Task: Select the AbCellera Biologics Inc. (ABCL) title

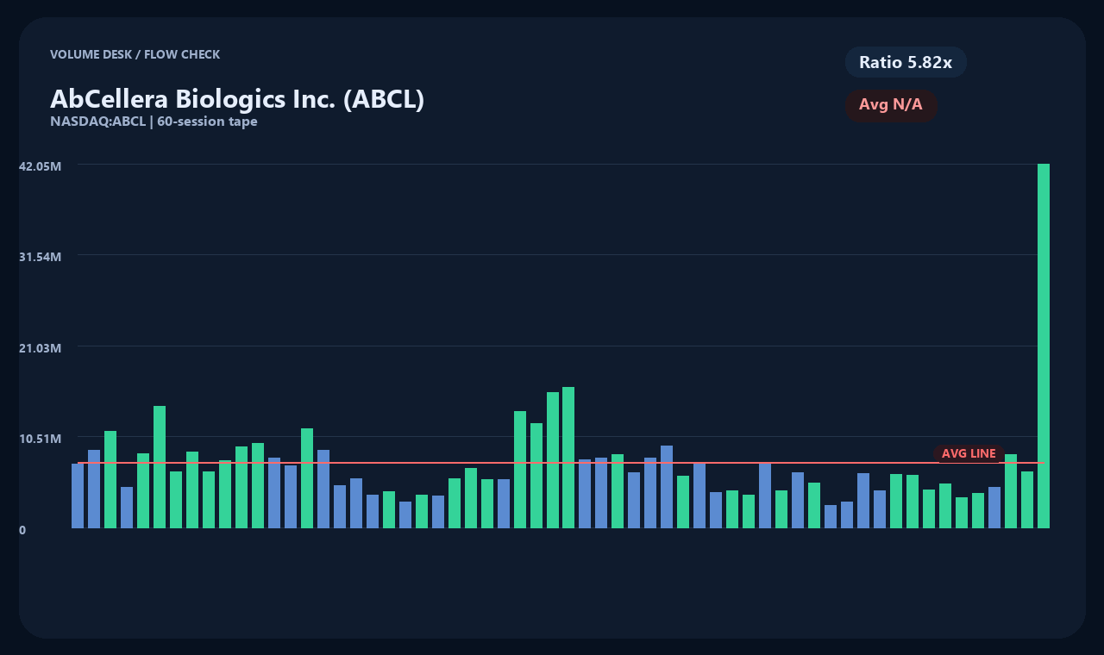Action: 237,99
